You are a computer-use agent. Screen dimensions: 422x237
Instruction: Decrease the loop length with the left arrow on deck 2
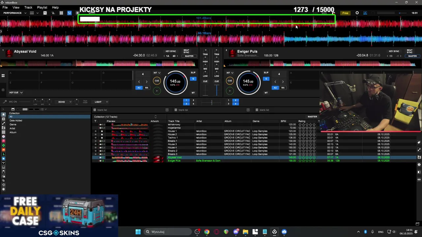[x=275, y=82]
